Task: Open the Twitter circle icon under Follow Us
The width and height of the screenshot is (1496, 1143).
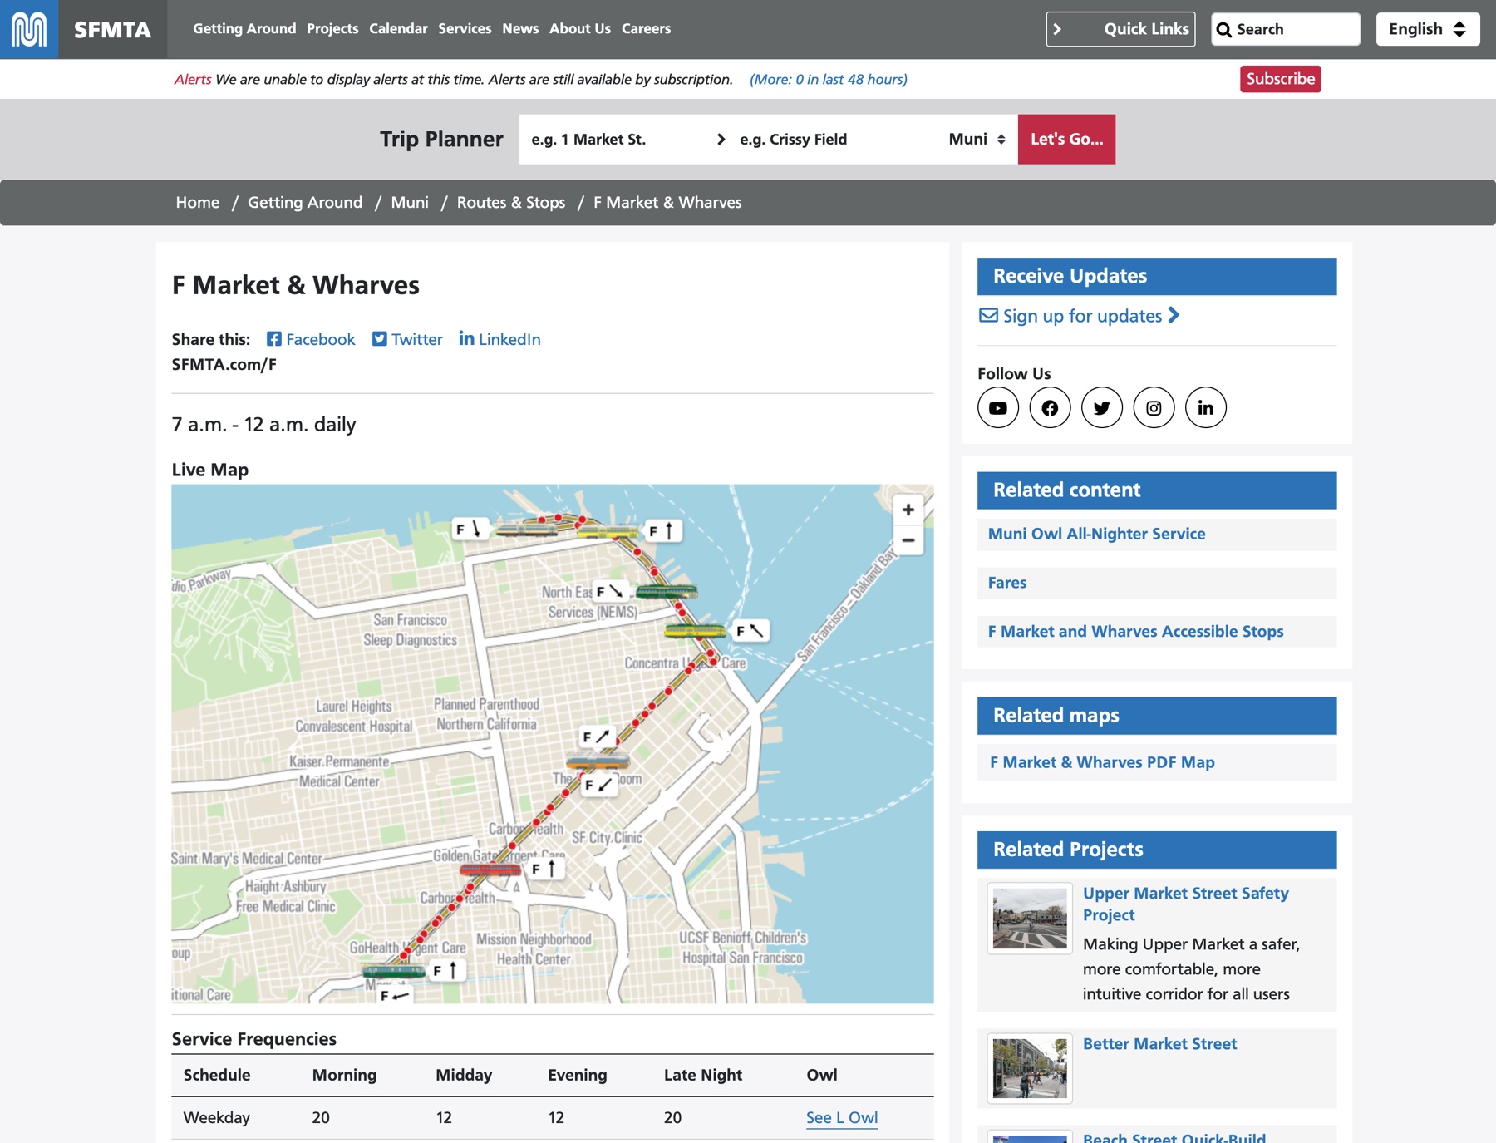Action: (1102, 407)
